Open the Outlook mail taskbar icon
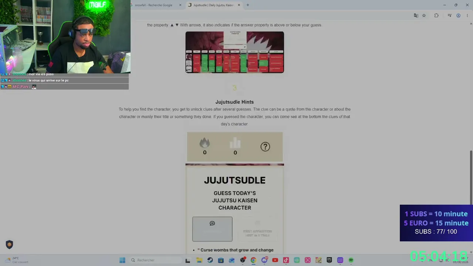This screenshot has height=266, width=473. click(232, 260)
